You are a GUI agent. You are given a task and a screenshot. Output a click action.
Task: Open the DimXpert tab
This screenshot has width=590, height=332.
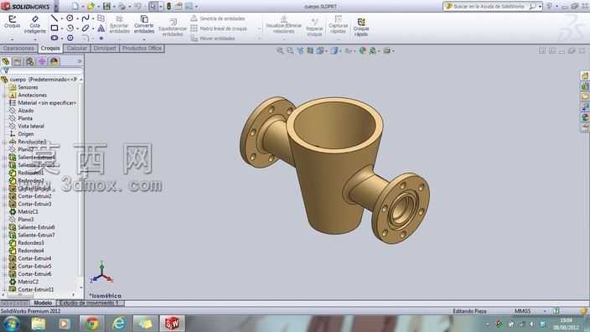tap(105, 48)
